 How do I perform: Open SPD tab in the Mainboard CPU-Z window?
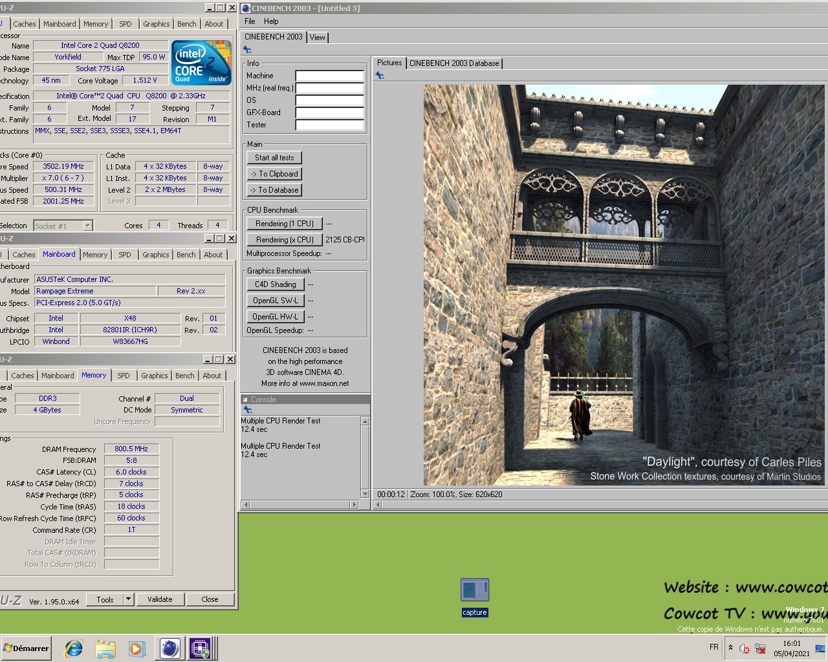pyautogui.click(x=125, y=255)
